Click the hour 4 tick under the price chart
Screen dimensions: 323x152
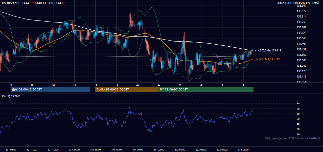click(x=222, y=84)
